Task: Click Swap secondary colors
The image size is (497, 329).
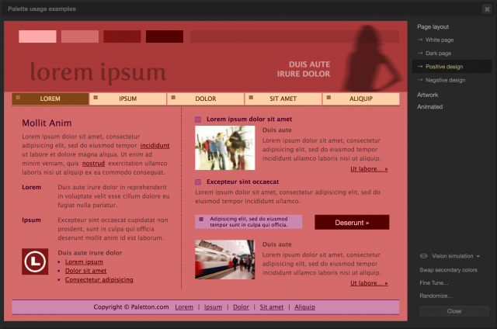Action: [x=448, y=270]
